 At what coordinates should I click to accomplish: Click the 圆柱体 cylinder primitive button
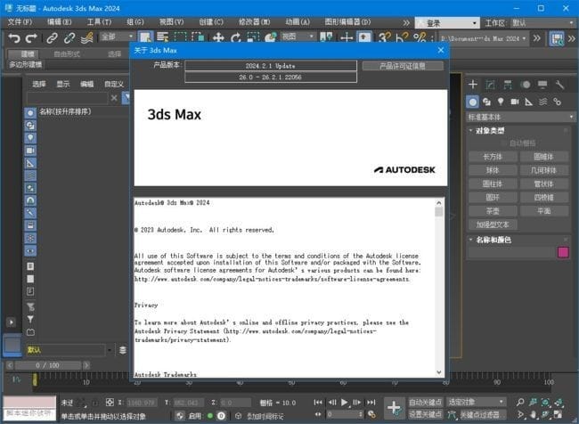point(493,183)
